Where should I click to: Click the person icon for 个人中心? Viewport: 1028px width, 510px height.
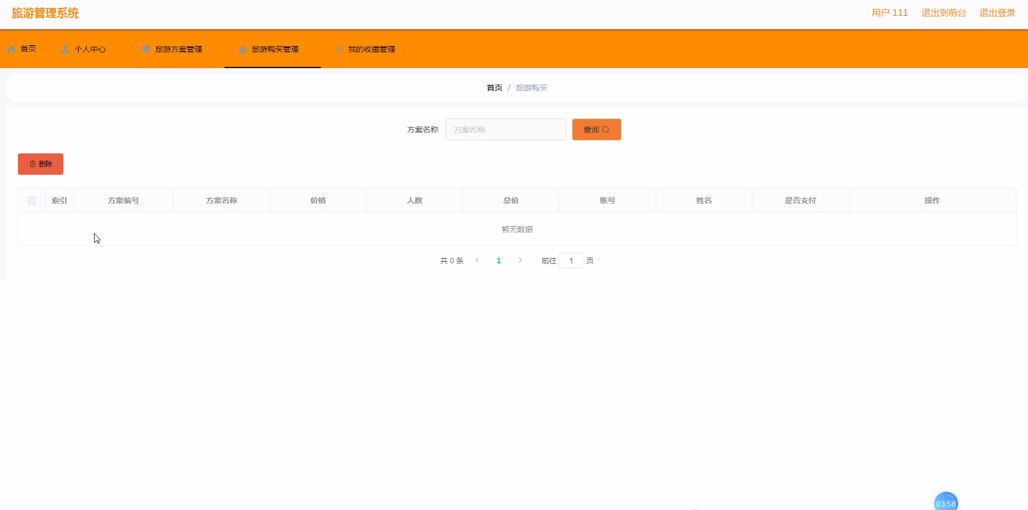[65, 49]
